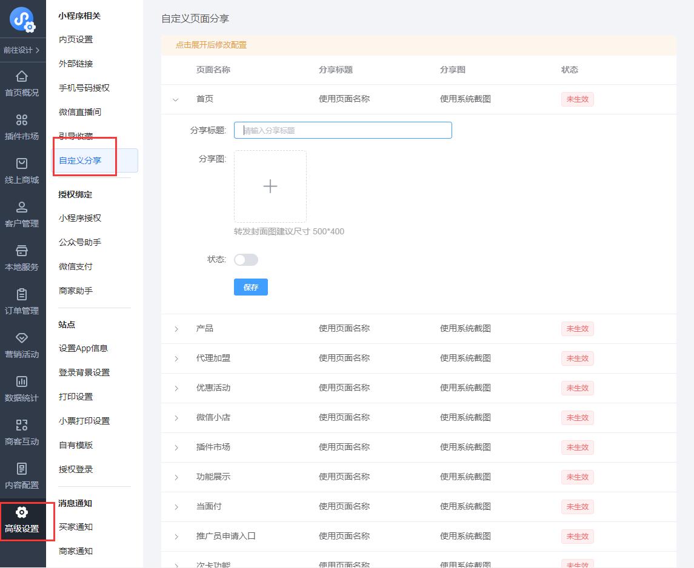Viewport: 694px width, 568px height.
Task: Open 高级设置 advanced settings icon
Action: 22,512
